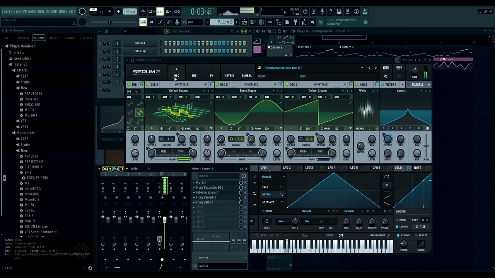Image resolution: width=495 pixels, height=278 pixels.
Task: Click the LFO anchor HOST icon
Action: coord(267,221)
